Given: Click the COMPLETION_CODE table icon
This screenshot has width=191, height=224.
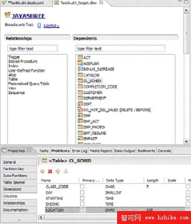Looking at the screenshot, I should [x=80, y=86].
